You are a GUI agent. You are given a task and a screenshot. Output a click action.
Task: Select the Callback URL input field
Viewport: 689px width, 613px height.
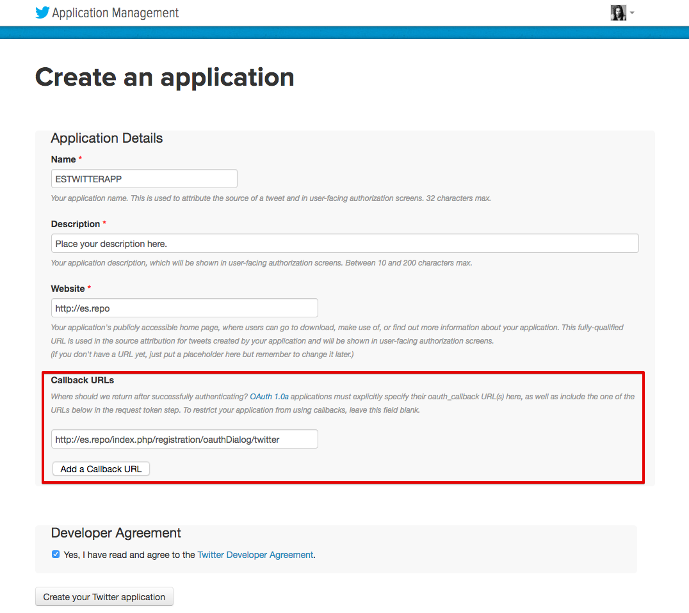click(184, 439)
